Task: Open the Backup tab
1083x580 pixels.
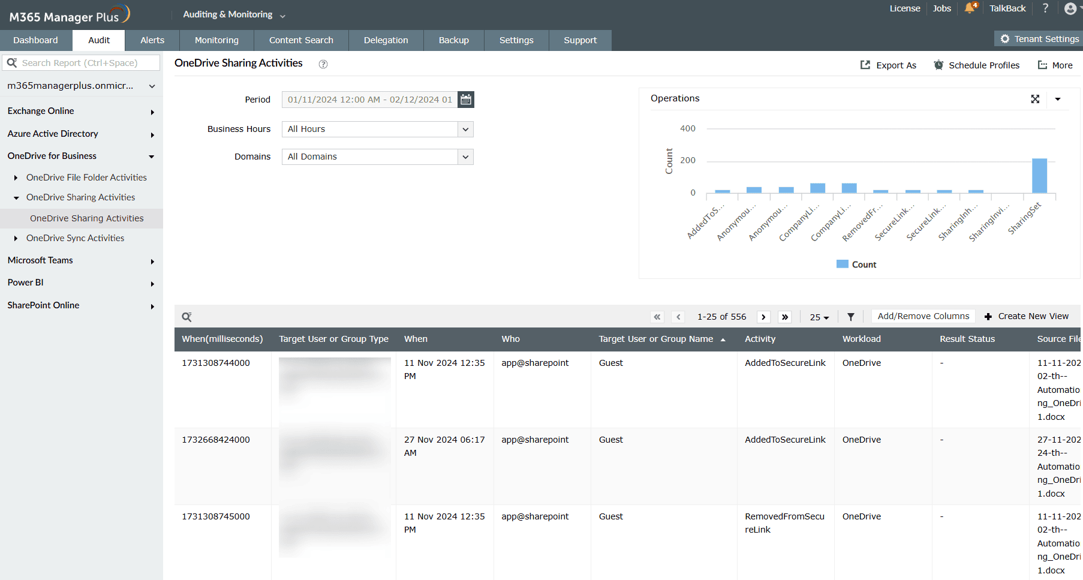Action: click(454, 40)
